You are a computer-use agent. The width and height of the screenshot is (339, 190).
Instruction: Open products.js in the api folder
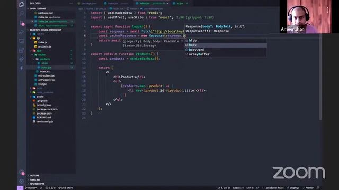pos(44,46)
